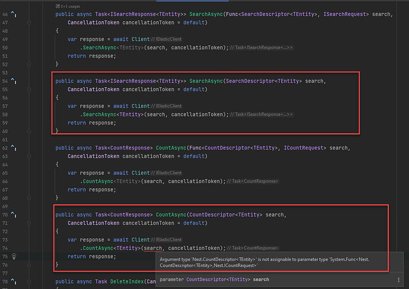The height and width of the screenshot is (289, 409).
Task: Click '.SearchAsync<TEntity>' call on line 50
Action: (112, 48)
